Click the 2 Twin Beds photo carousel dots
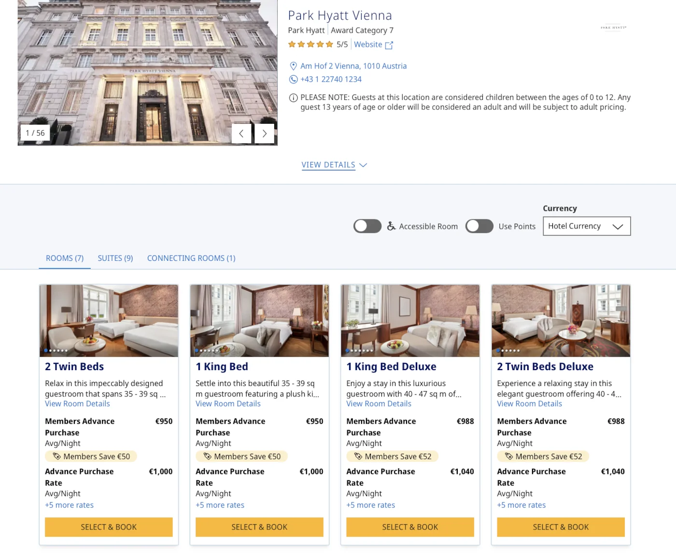Screen dimensions: 676x558 [x=56, y=351]
